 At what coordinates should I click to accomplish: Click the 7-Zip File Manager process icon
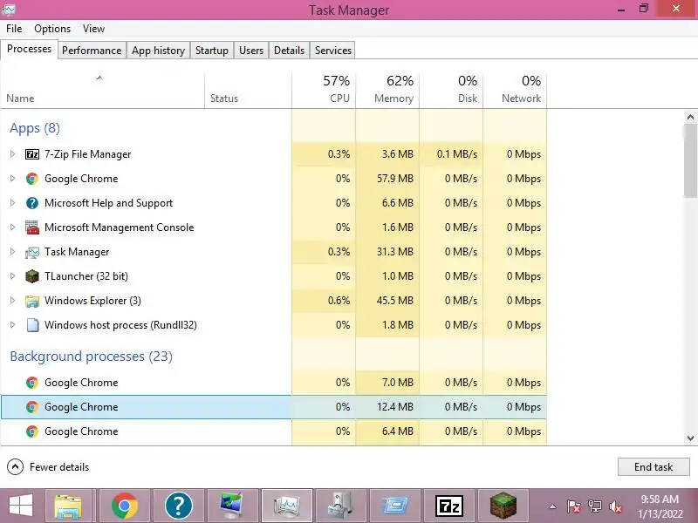point(32,154)
